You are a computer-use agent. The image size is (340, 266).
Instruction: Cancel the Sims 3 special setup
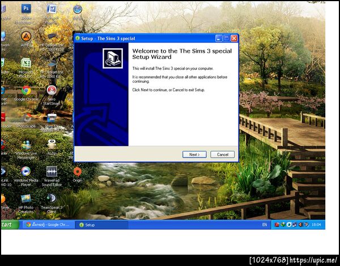(223, 154)
